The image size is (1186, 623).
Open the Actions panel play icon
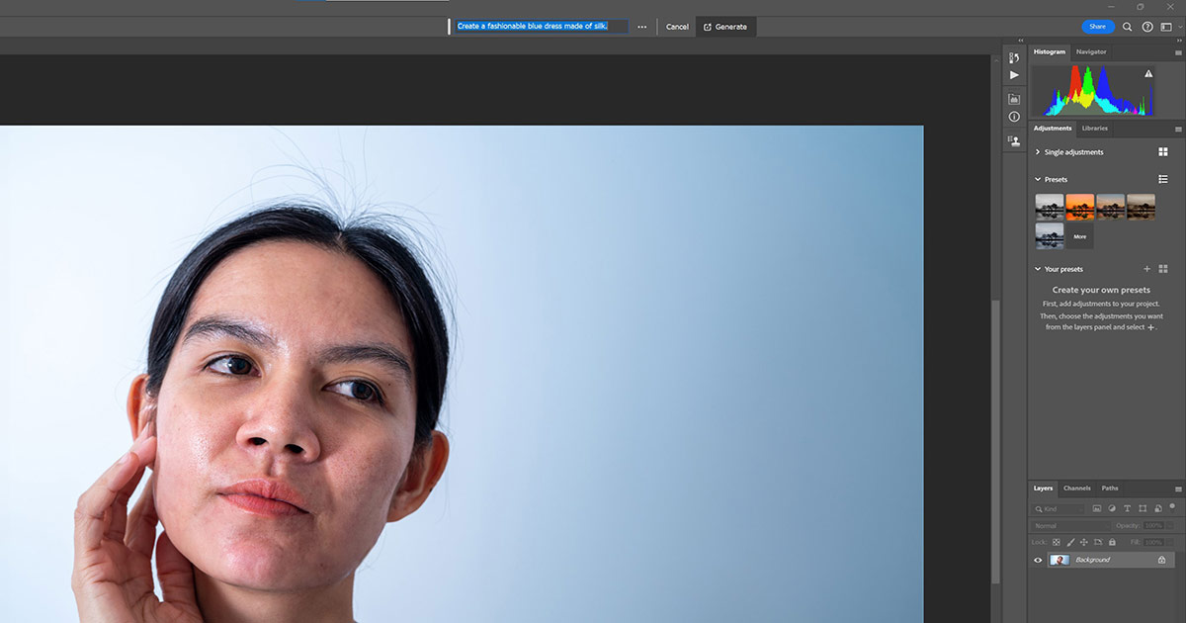tap(1014, 75)
